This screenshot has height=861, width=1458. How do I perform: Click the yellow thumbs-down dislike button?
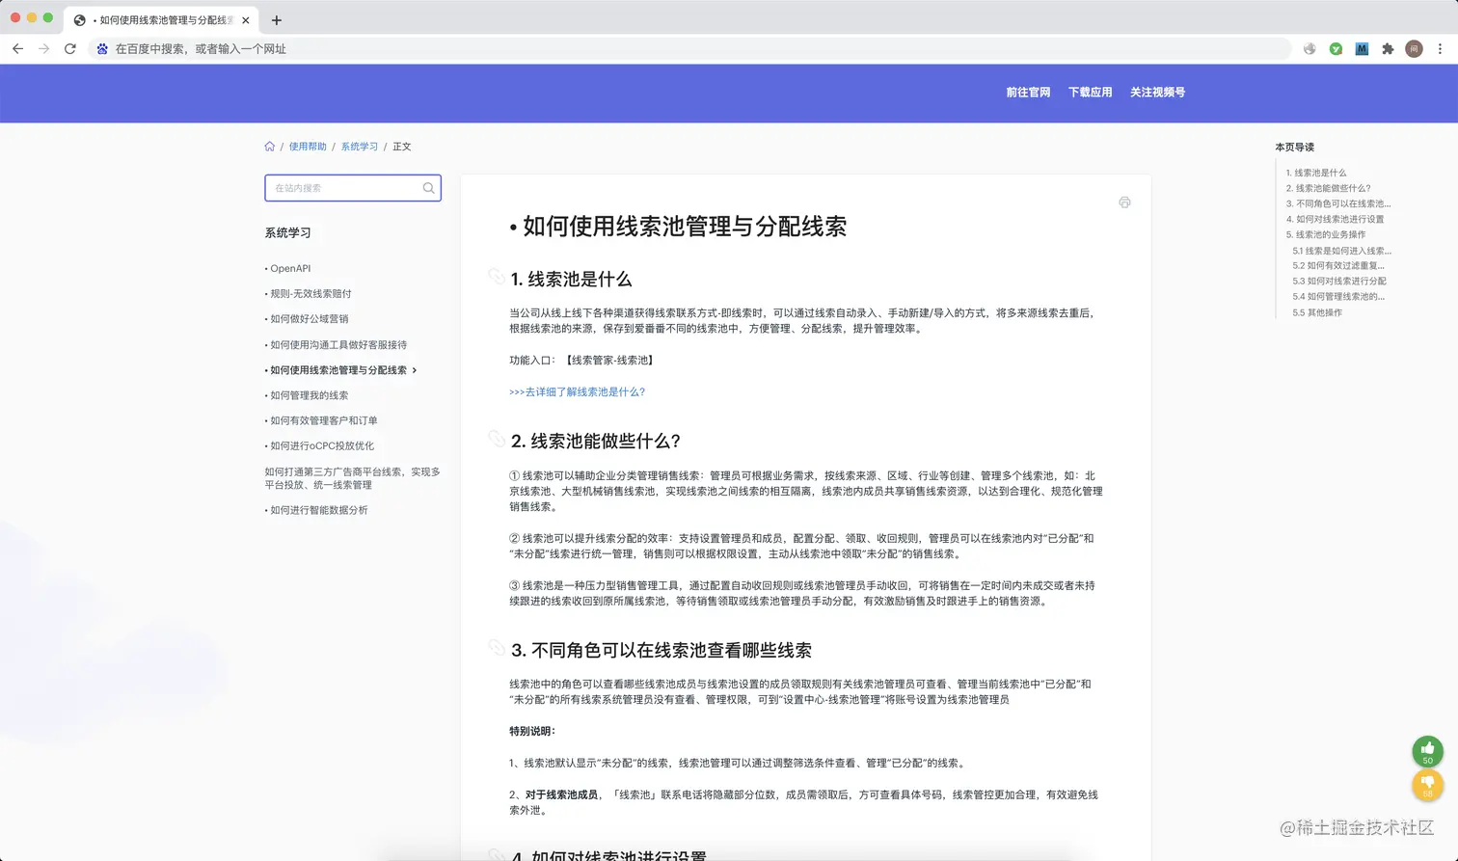1427,786
